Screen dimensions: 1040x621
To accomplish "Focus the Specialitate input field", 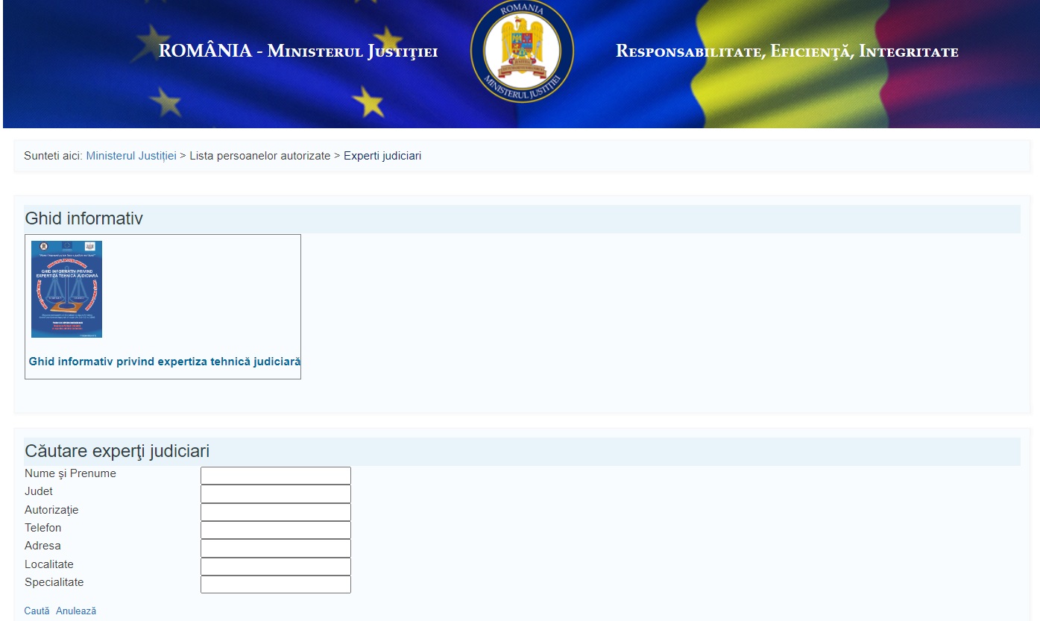I will 276,584.
